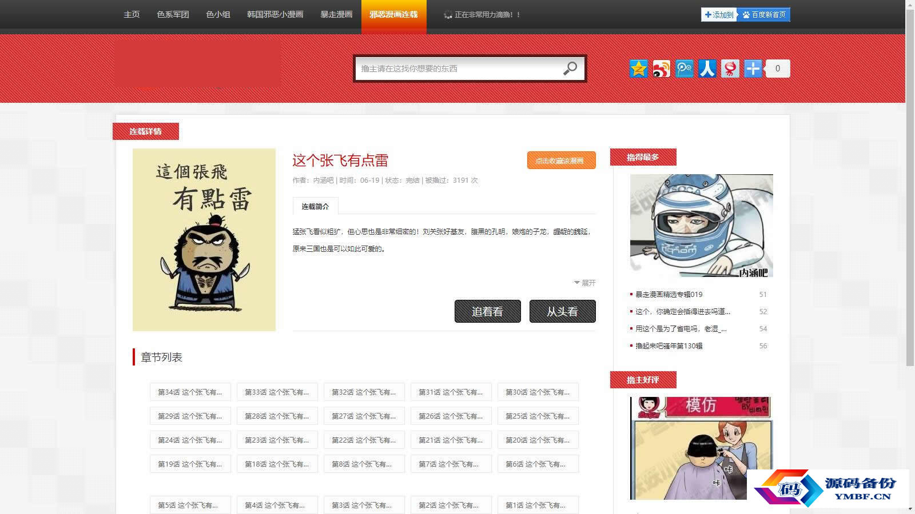Open chapter 第24话

pos(190,440)
